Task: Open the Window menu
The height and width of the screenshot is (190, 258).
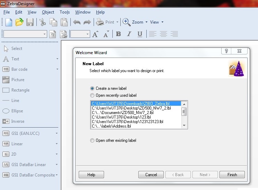Action: [x=83, y=12]
